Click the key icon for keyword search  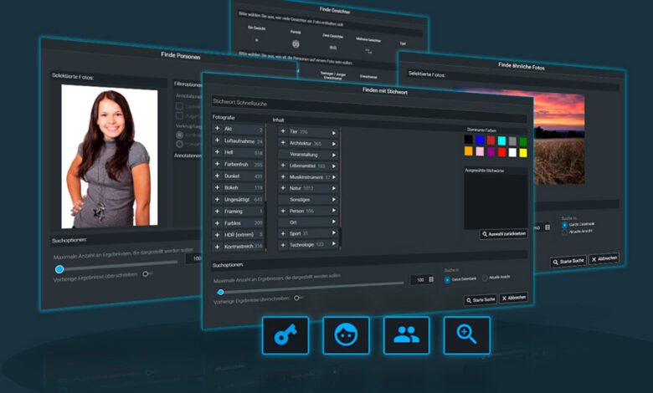tap(285, 335)
